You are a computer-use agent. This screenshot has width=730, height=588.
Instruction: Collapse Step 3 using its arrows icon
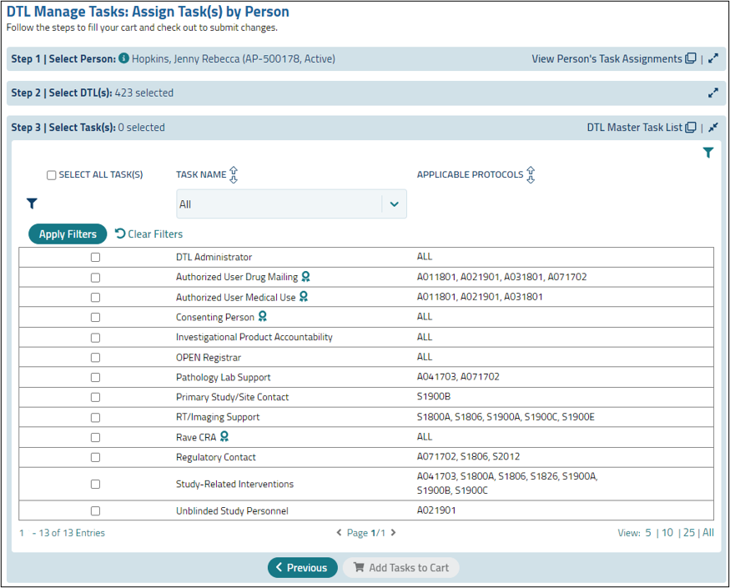713,127
